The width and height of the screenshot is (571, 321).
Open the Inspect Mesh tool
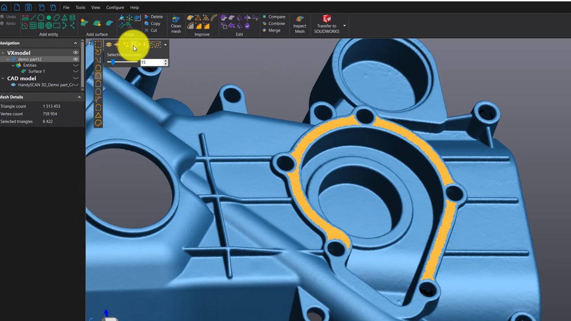tap(300, 24)
